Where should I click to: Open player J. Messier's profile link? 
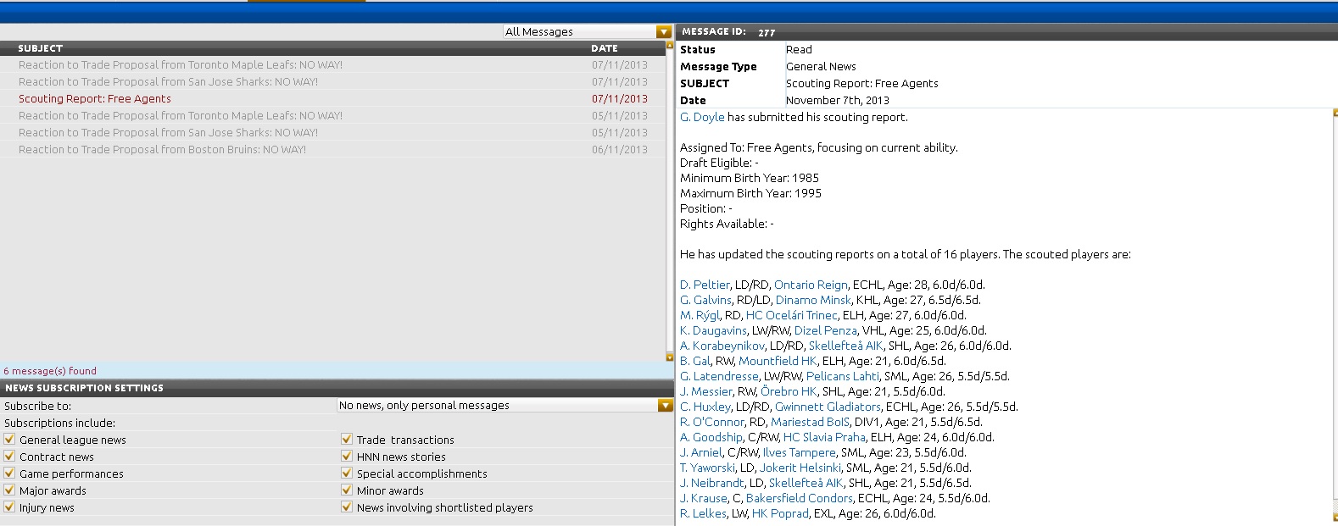coord(705,392)
